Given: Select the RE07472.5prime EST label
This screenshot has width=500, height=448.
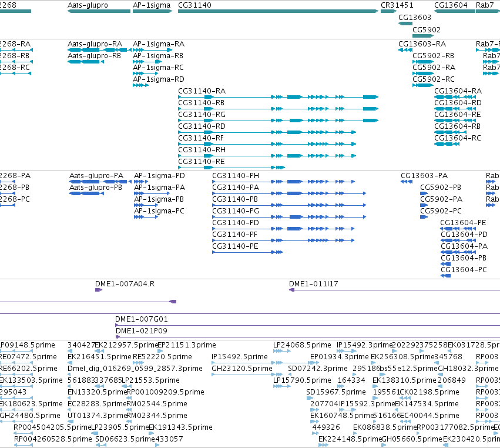Looking at the screenshot, I should coord(28,357).
